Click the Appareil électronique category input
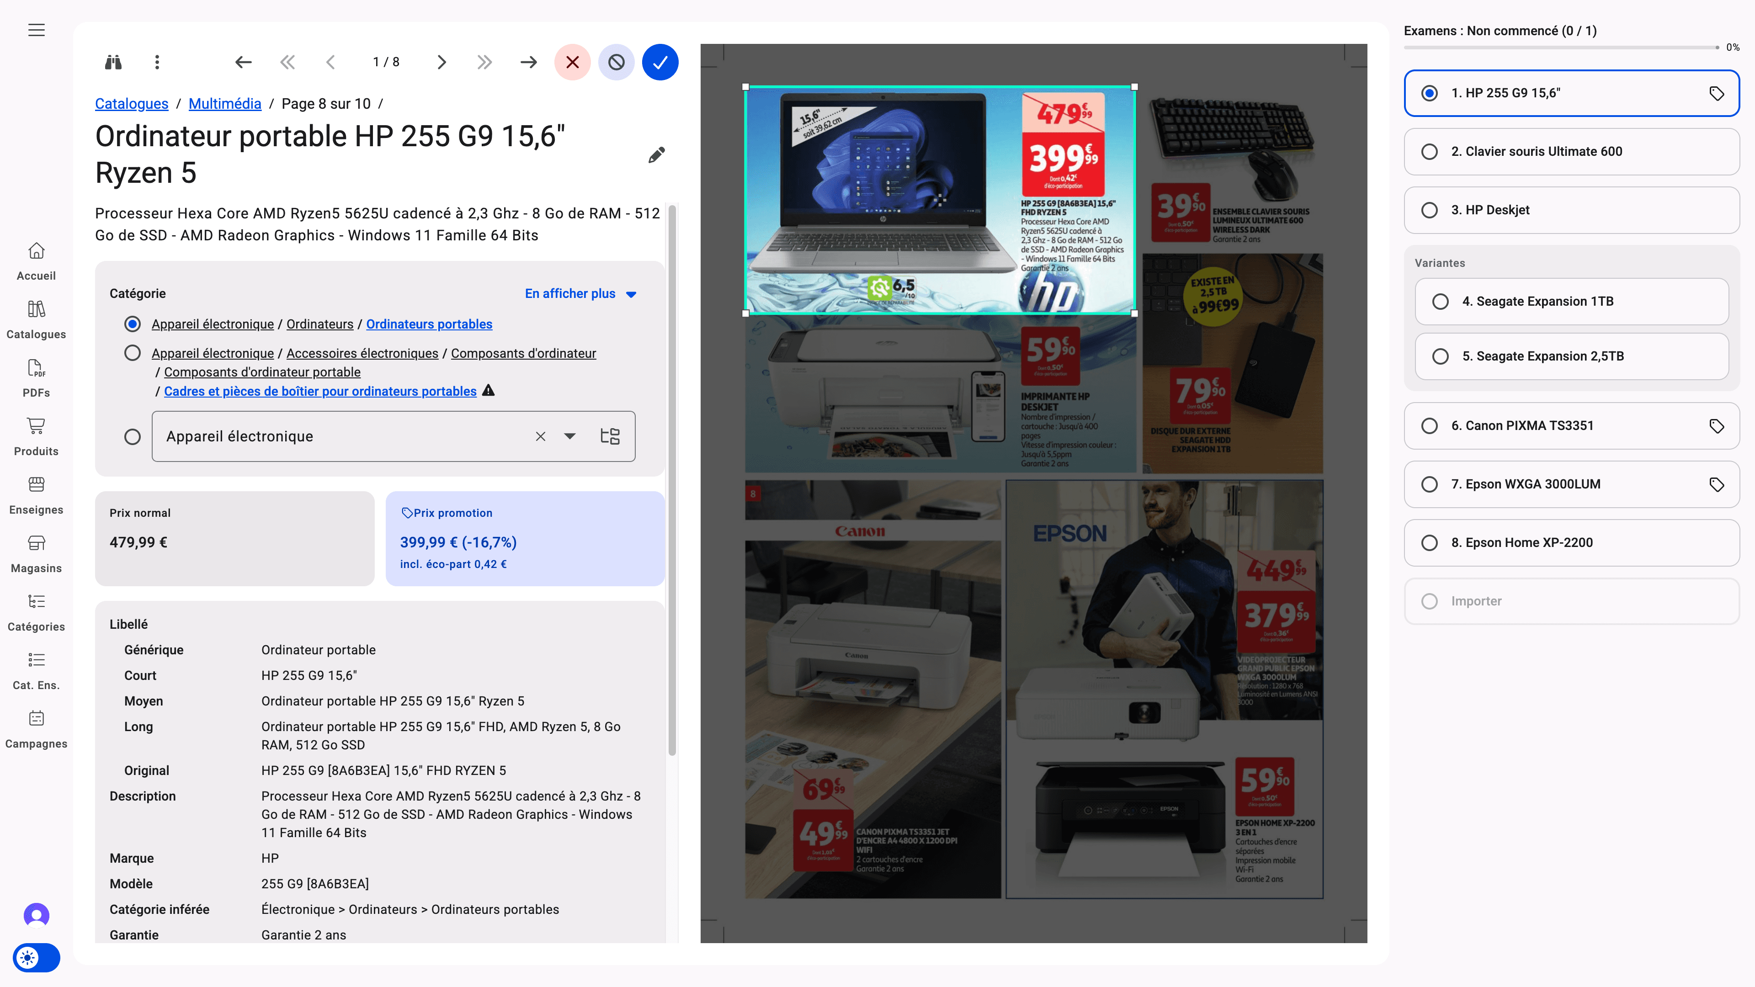The height and width of the screenshot is (987, 1755). (394, 436)
